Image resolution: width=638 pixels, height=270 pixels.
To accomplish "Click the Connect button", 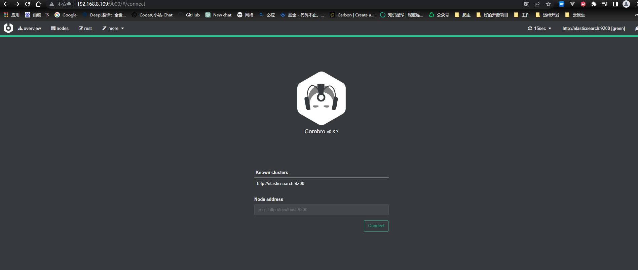I will [376, 226].
